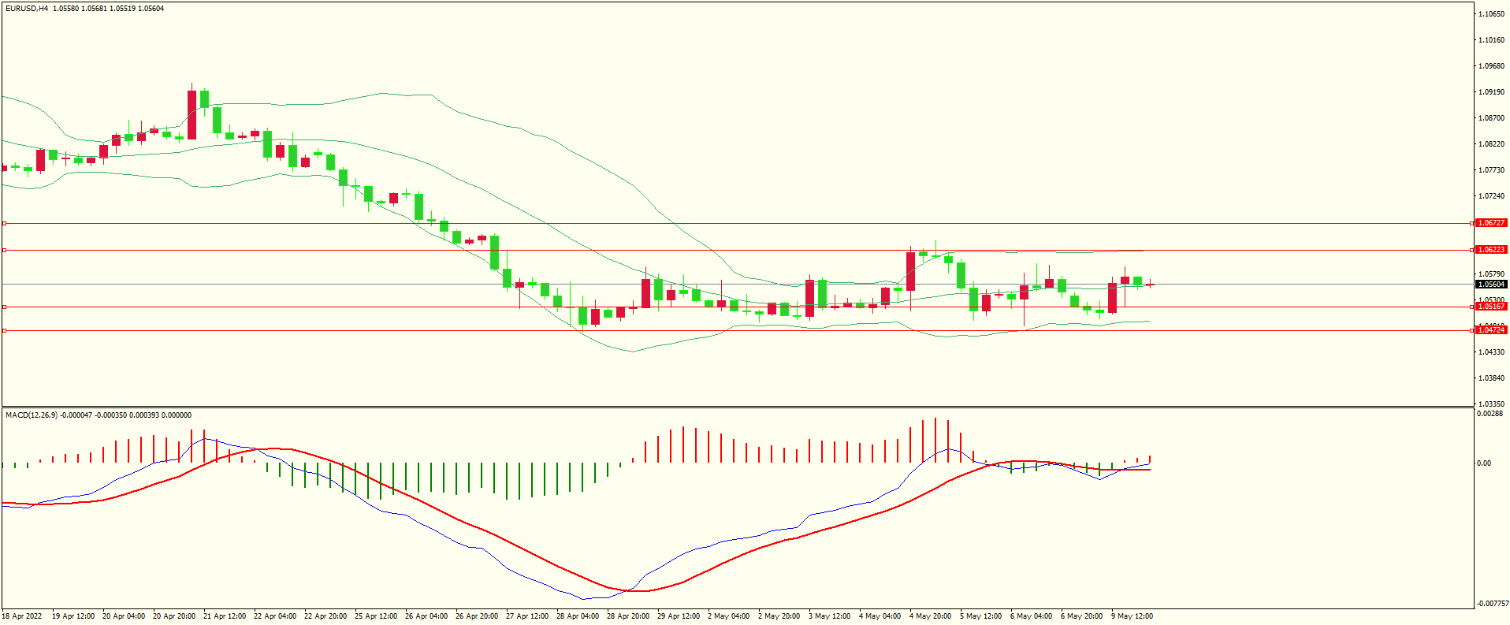Click the 28 Apr 04:00 time label
Screen dimensions: 1510x625
tap(578, 616)
